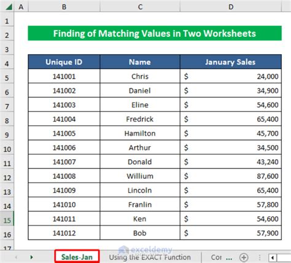Click the Select All corner triangle
The width and height of the screenshot is (291, 263).
[x=9, y=7]
